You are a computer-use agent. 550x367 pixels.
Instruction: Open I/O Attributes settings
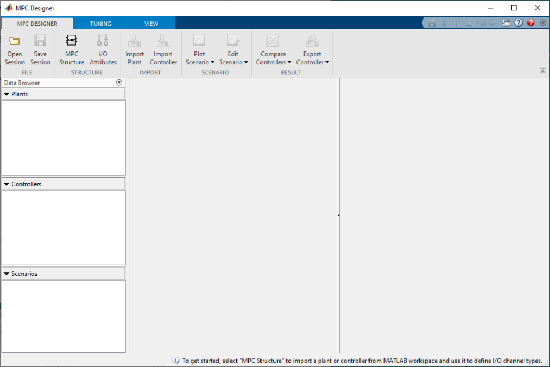pos(103,41)
